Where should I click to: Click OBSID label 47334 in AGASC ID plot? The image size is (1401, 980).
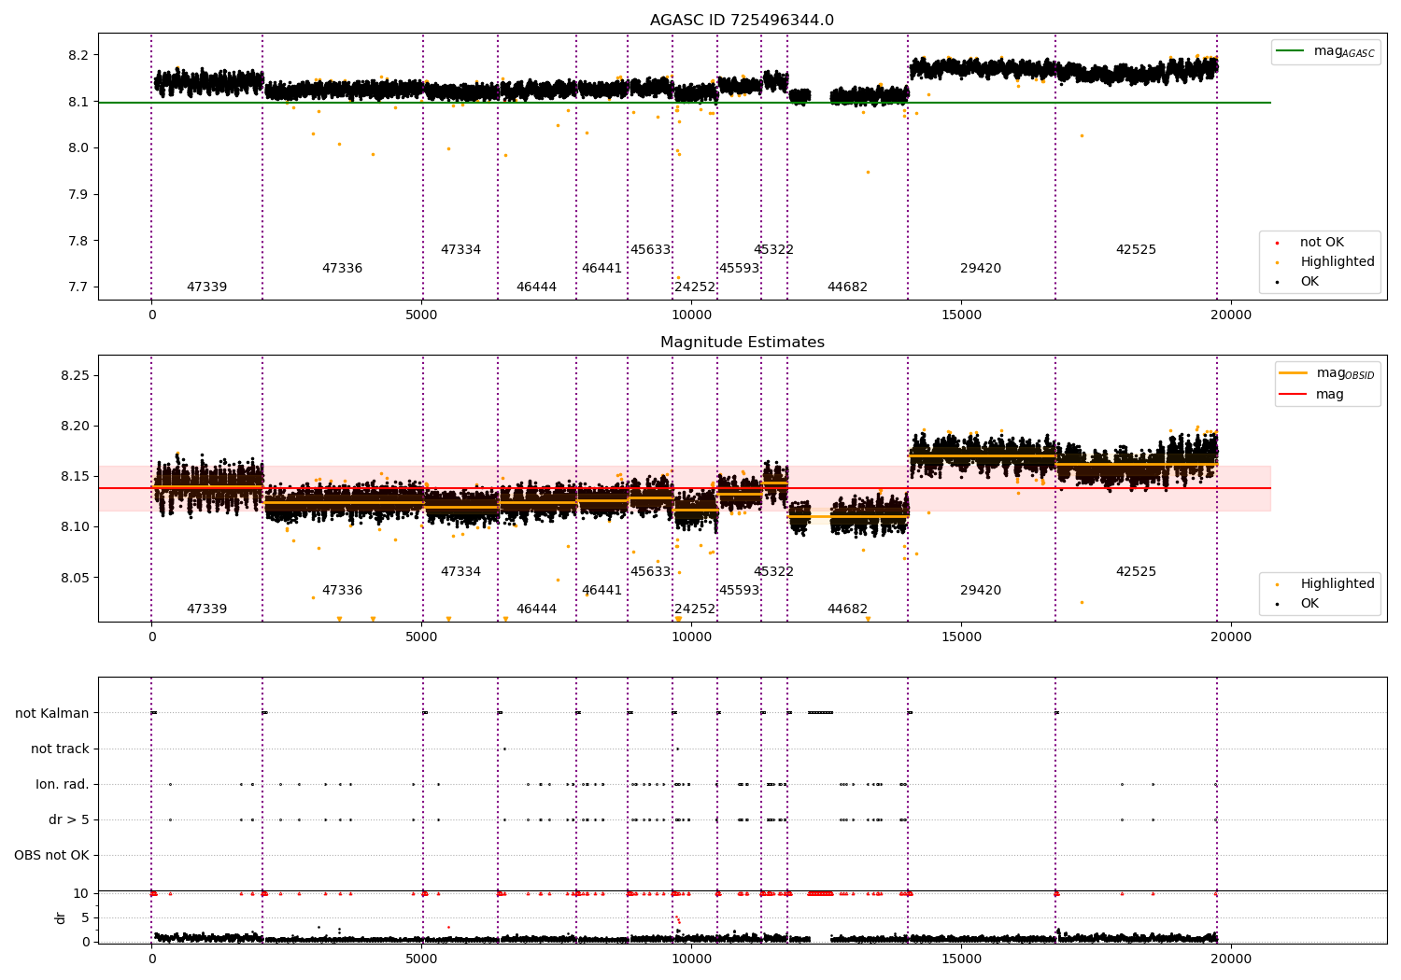tap(460, 250)
